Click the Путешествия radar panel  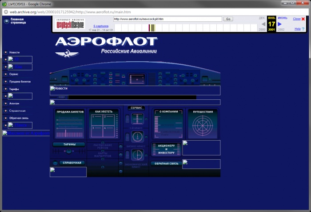pos(202,127)
